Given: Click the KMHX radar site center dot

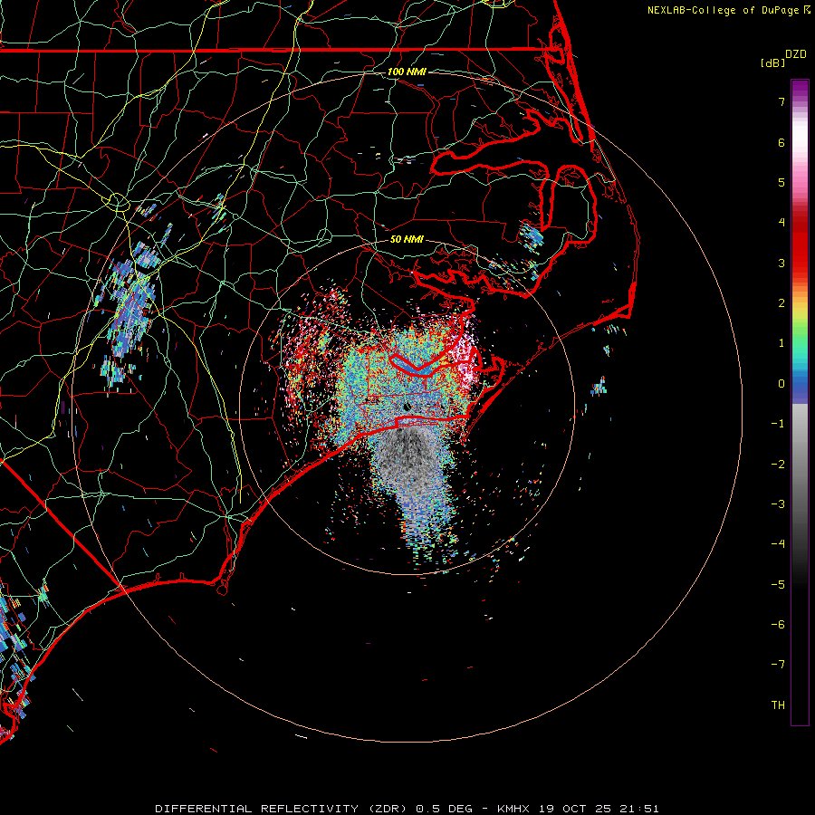Looking at the screenshot, I should [407, 407].
